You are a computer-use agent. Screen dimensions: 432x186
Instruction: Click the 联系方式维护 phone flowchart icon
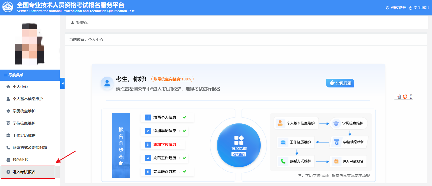pyautogui.click(x=283, y=161)
